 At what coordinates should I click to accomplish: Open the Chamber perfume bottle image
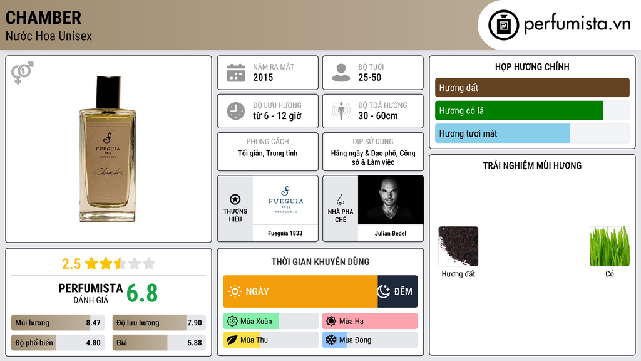108,149
